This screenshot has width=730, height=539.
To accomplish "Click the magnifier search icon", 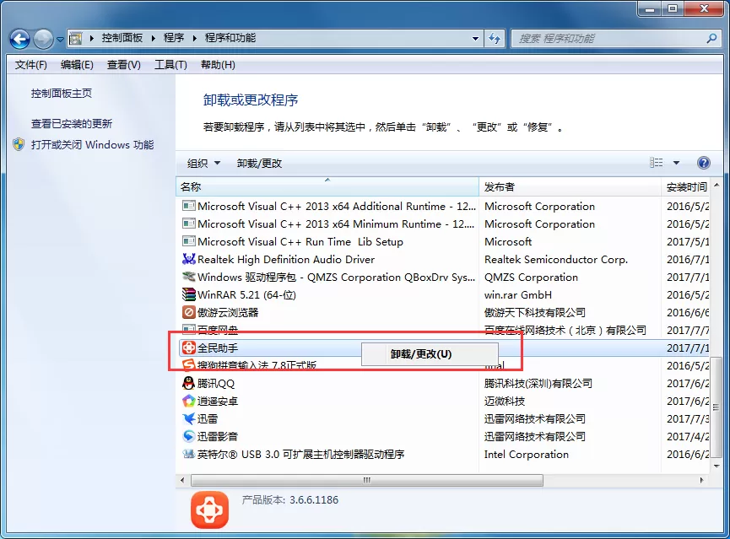I will click(x=711, y=39).
